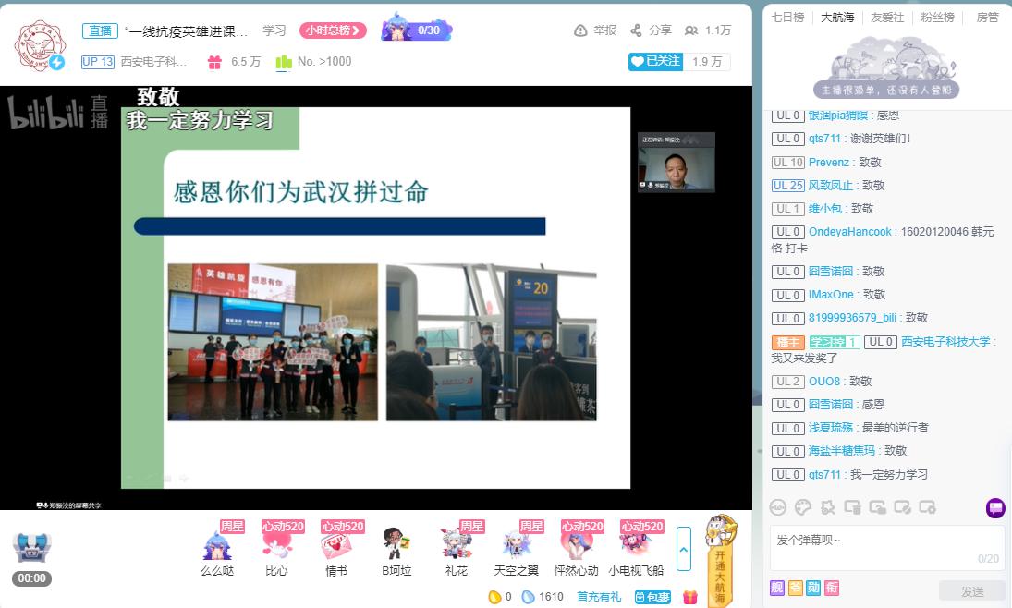The width and height of the screenshot is (1012, 608).
Task: Switch to the 七日榜 tab
Action: [787, 18]
